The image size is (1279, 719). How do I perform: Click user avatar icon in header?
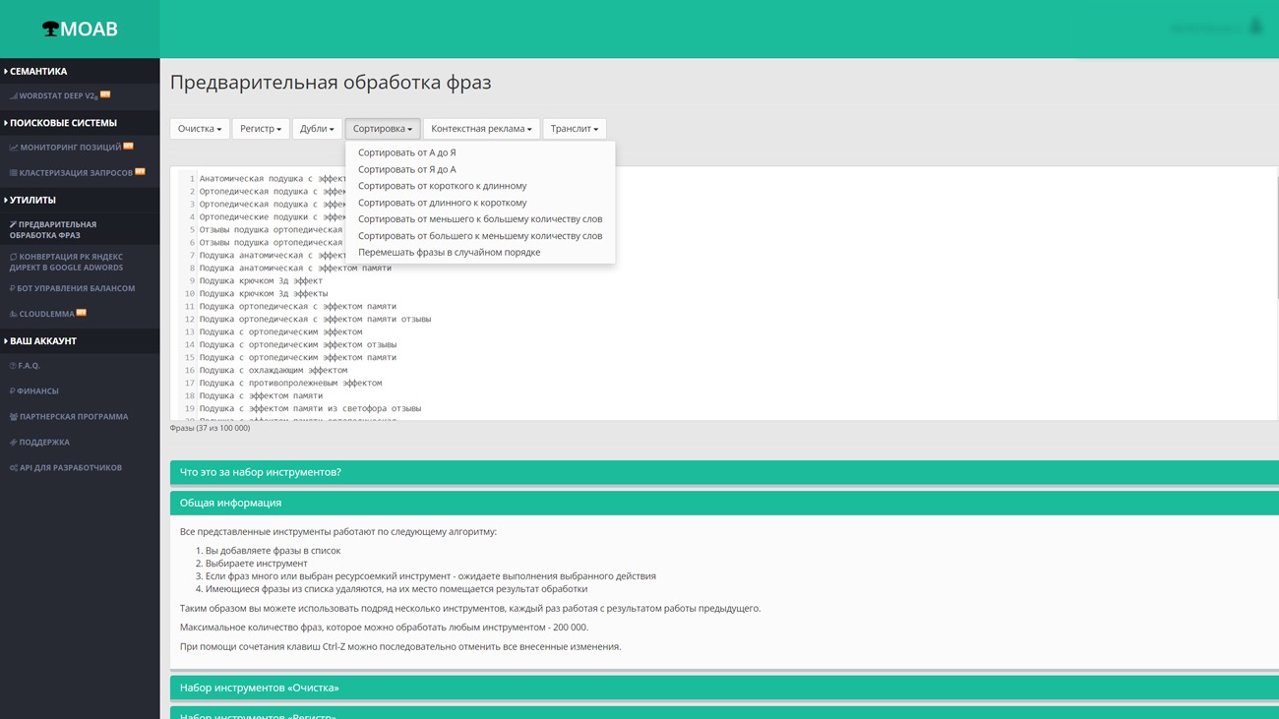pos(1254,28)
